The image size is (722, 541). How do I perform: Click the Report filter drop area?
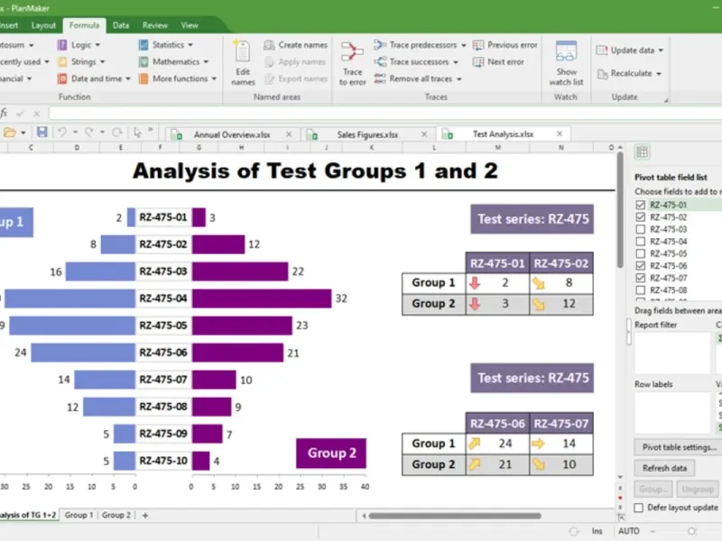tap(672, 353)
